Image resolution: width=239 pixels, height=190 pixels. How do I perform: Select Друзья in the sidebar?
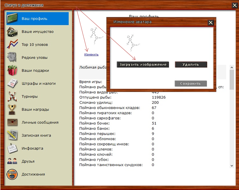click(x=28, y=161)
